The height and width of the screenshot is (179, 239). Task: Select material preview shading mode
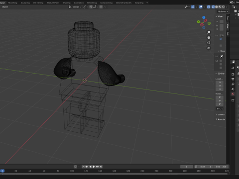coord(220,7)
